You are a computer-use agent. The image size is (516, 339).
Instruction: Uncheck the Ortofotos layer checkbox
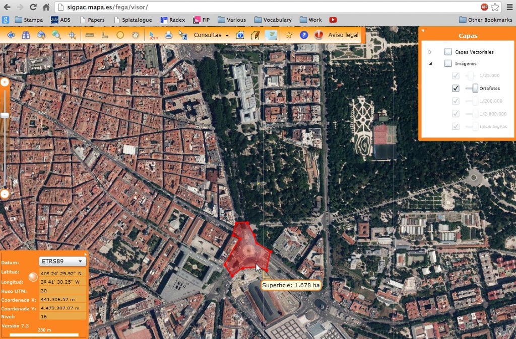(x=456, y=89)
